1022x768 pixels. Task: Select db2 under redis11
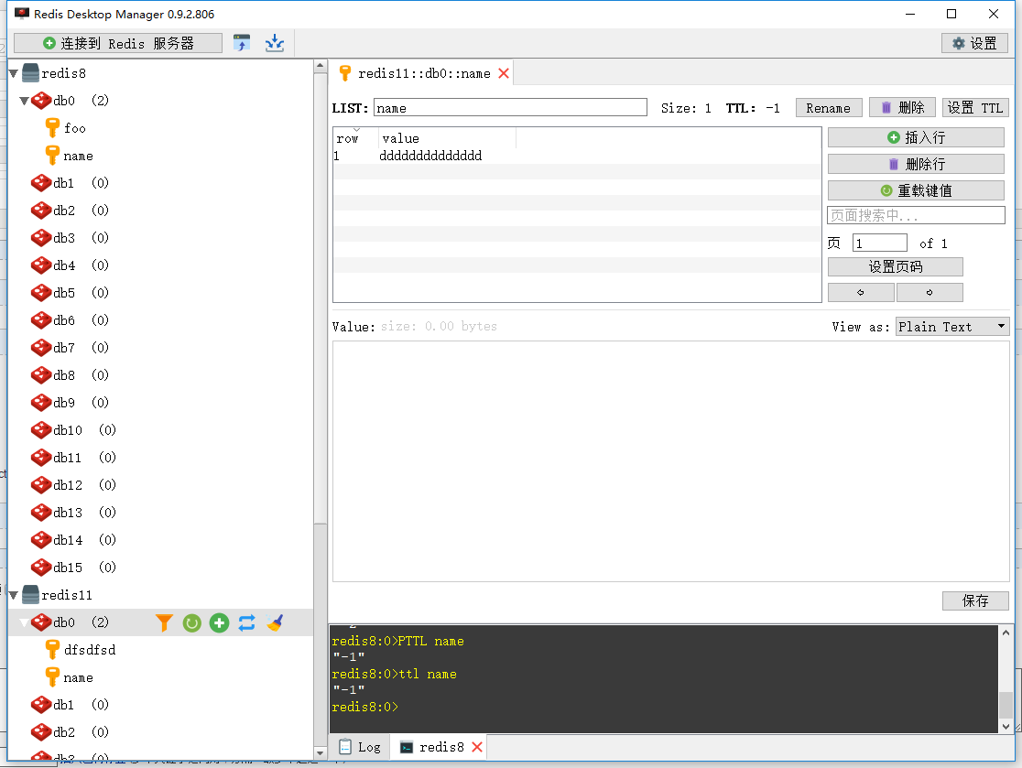[64, 732]
